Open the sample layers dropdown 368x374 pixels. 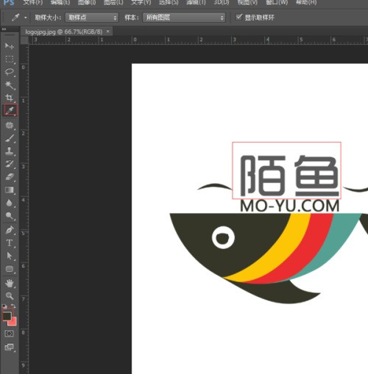(x=184, y=18)
